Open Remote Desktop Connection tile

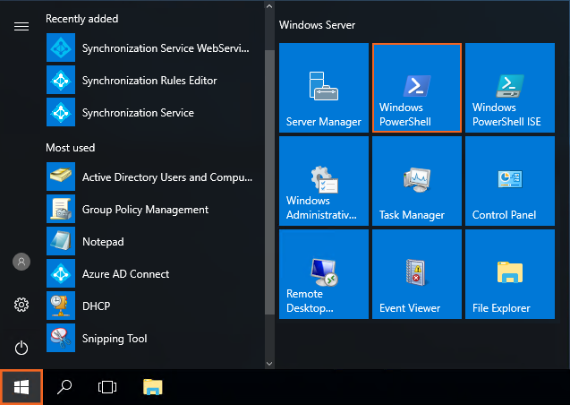click(x=323, y=274)
